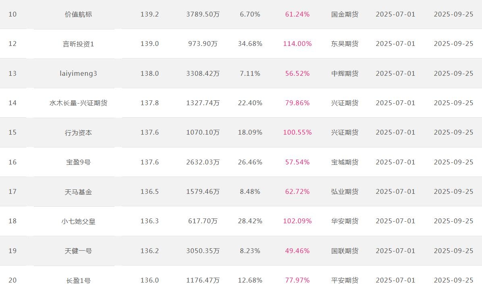Click 平安期货 broker cell
The height and width of the screenshot is (293, 482).
pos(345,281)
